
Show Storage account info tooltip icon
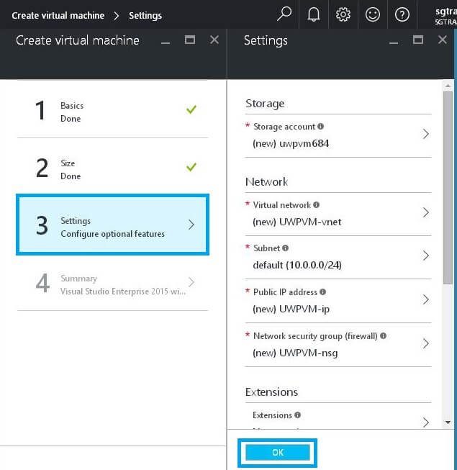click(320, 127)
